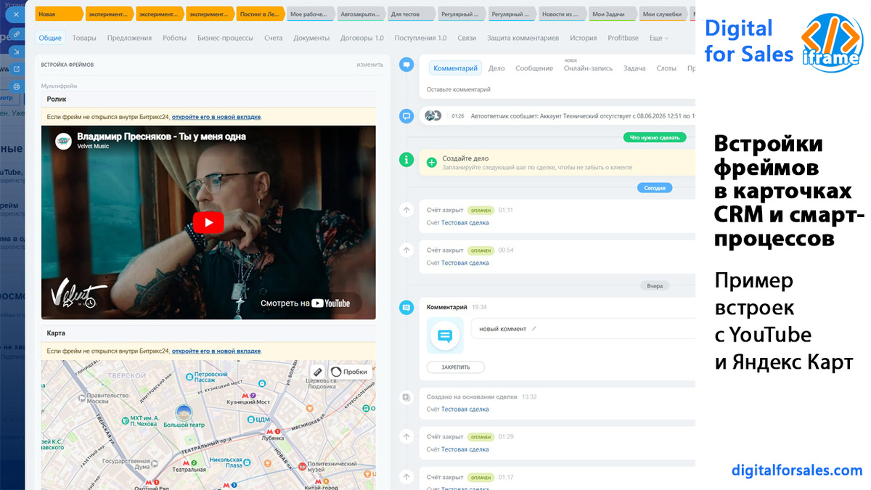The image size is (871, 490).
Task: Click the collapse-arrow icon on the side strip
Action: click(x=17, y=52)
